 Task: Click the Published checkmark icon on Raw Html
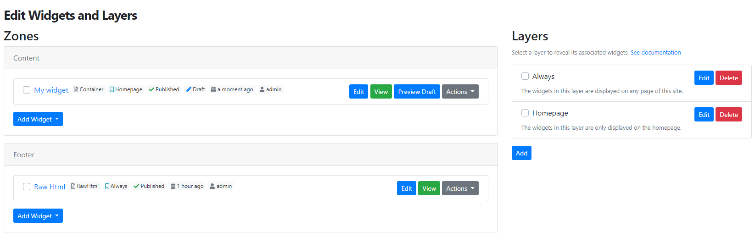(136, 186)
